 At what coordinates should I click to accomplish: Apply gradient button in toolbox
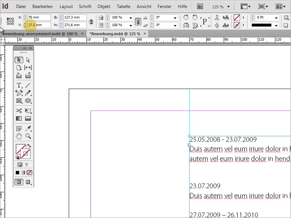[x=23, y=173]
